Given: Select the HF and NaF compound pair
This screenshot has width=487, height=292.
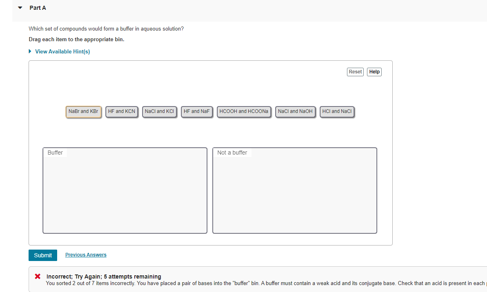Looking at the screenshot, I should (x=197, y=111).
